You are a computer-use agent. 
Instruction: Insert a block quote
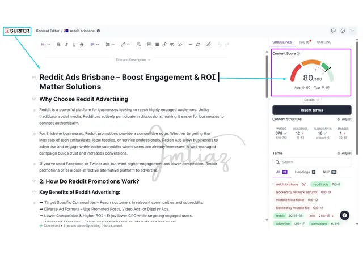[172, 45]
